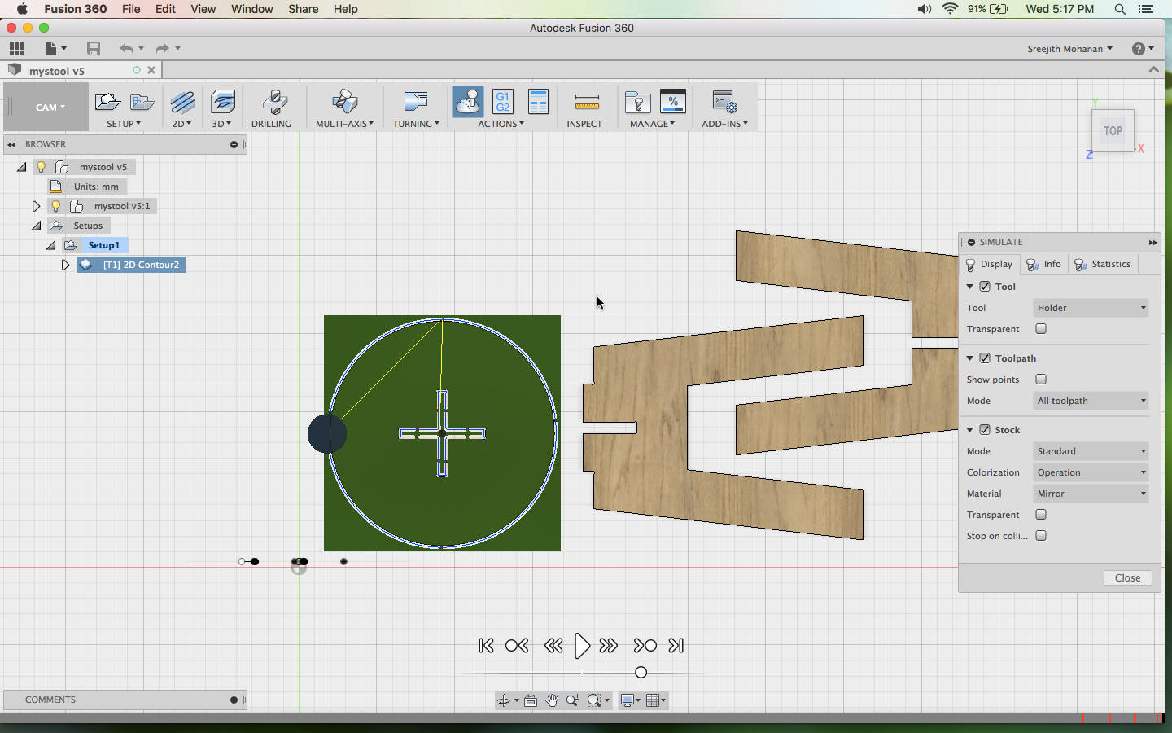Click the Simulate icon in Actions
The height and width of the screenshot is (733, 1172).
[468, 102]
